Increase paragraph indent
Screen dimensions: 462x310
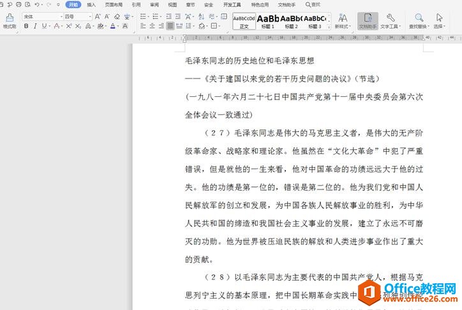pyautogui.click(x=178, y=17)
